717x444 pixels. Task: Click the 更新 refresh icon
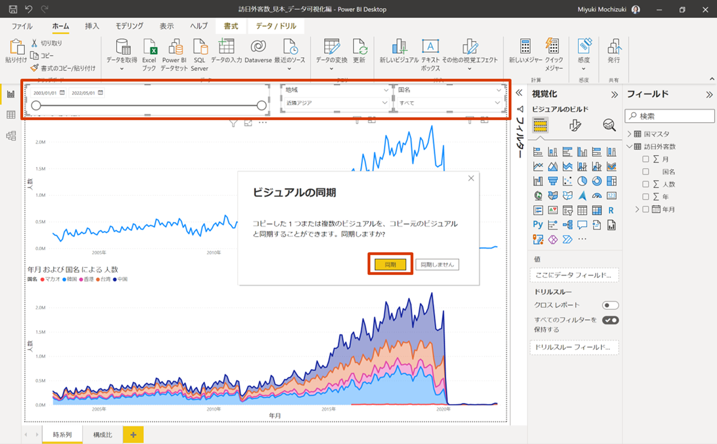click(x=359, y=51)
